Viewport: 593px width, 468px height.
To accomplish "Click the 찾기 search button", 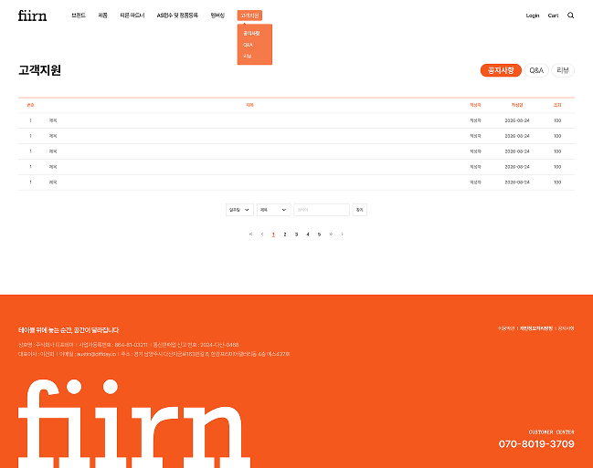I will (360, 210).
